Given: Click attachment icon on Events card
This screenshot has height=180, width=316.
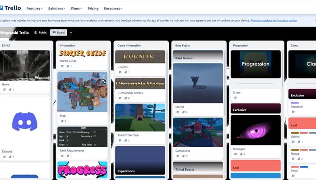Looking at the screenshot, I should [126, 72].
